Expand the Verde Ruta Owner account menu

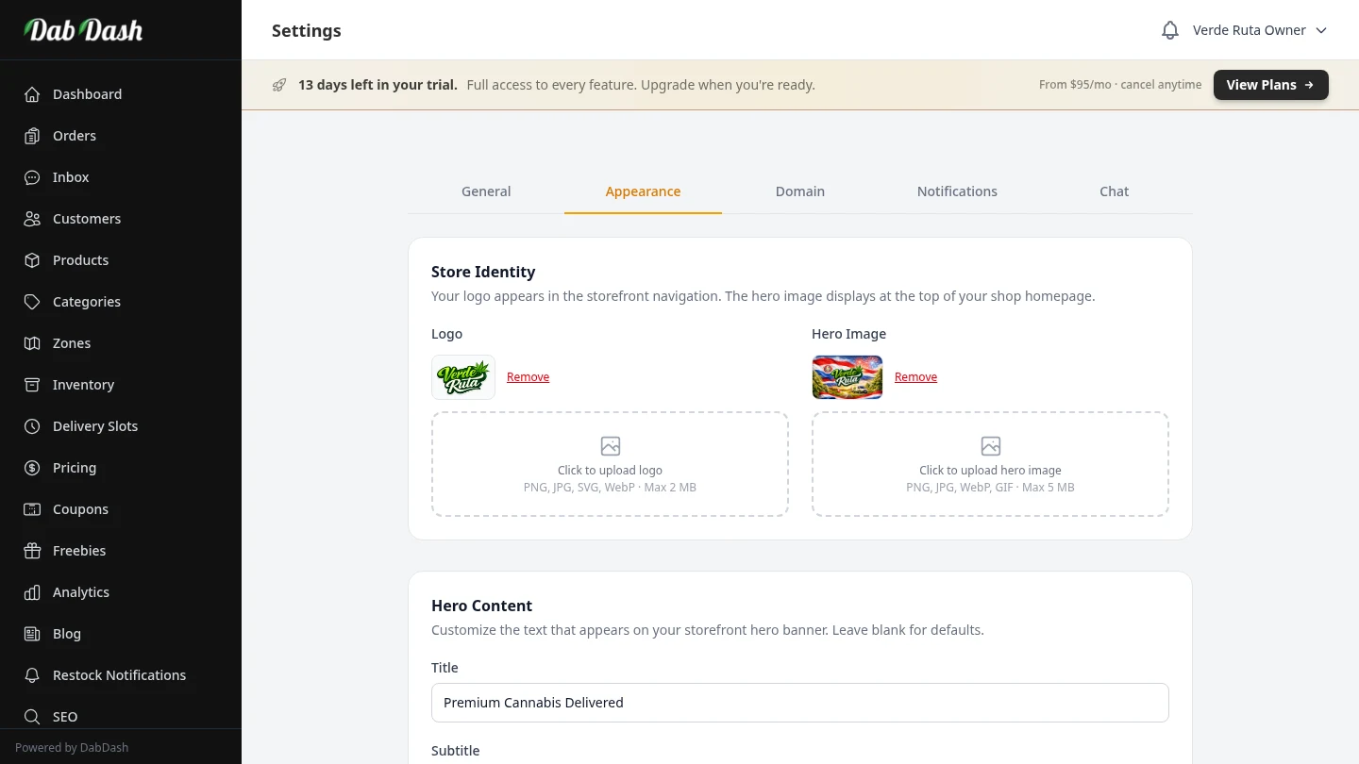tap(1260, 30)
